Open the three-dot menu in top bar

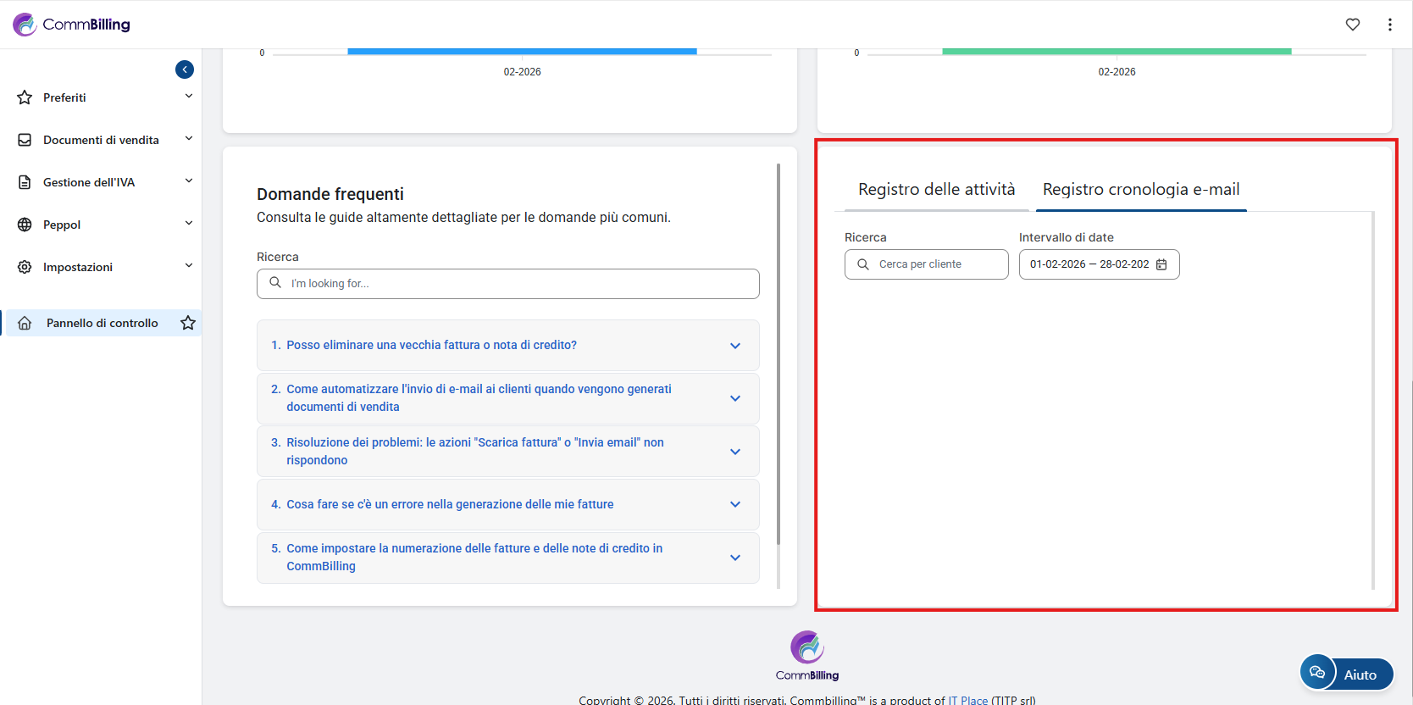pyautogui.click(x=1390, y=25)
